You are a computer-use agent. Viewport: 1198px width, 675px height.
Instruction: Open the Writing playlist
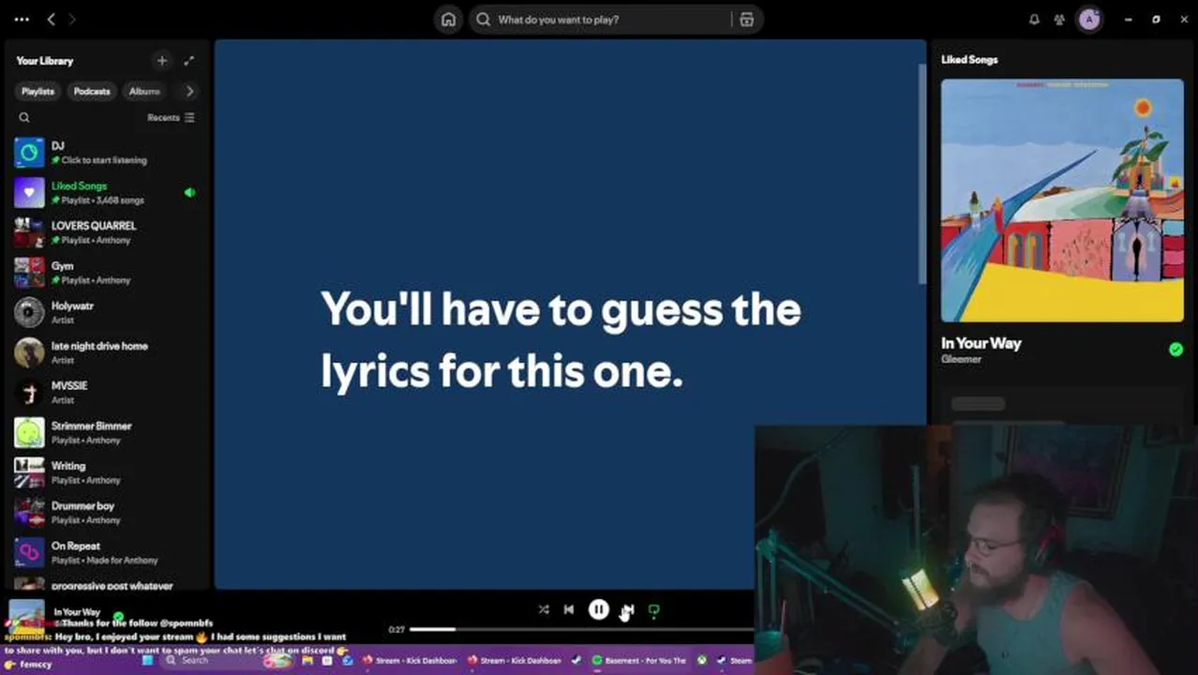[105, 472]
